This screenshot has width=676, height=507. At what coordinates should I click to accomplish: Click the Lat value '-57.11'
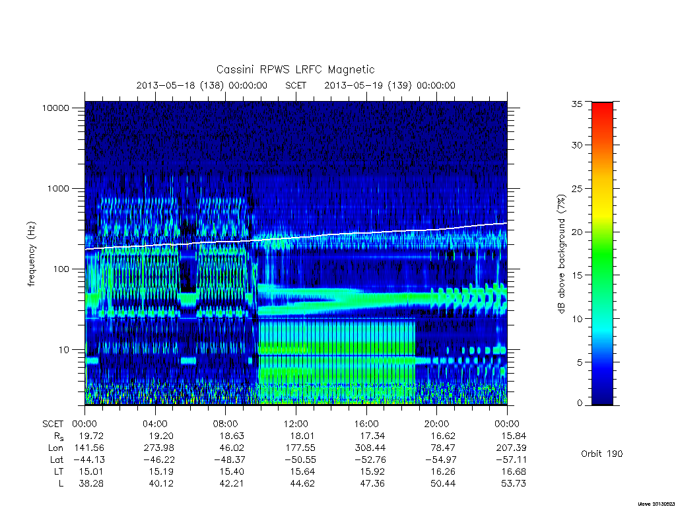coord(511,459)
